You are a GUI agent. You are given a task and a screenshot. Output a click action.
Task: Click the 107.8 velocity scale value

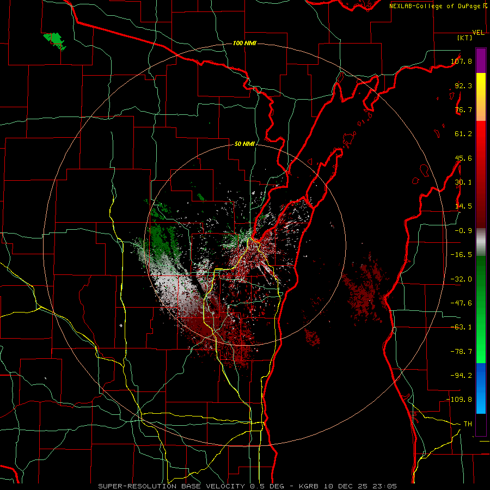pos(461,61)
